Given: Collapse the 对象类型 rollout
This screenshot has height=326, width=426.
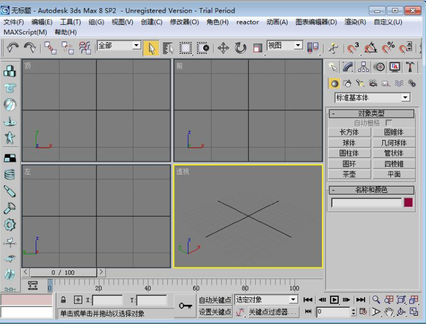Looking at the screenshot, I should [x=371, y=114].
